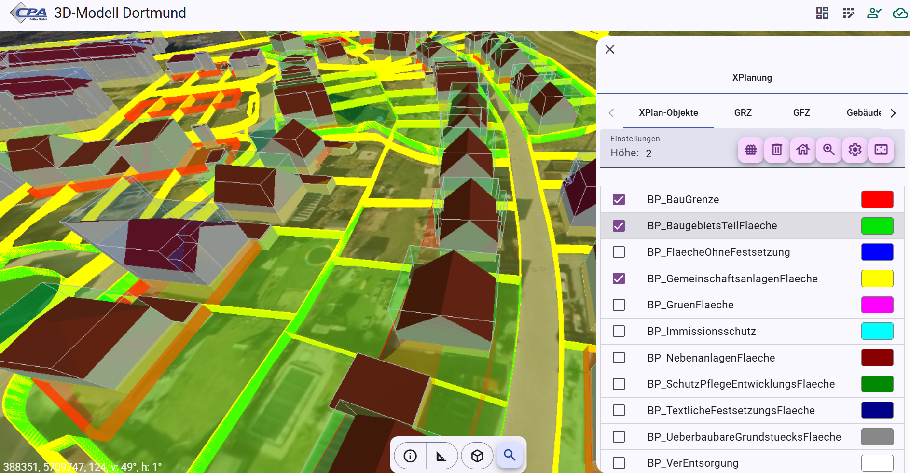This screenshot has width=910, height=473.
Task: Uncheck the BP_BaugebietsTeilFlaeche checkbox
Action: pos(619,226)
